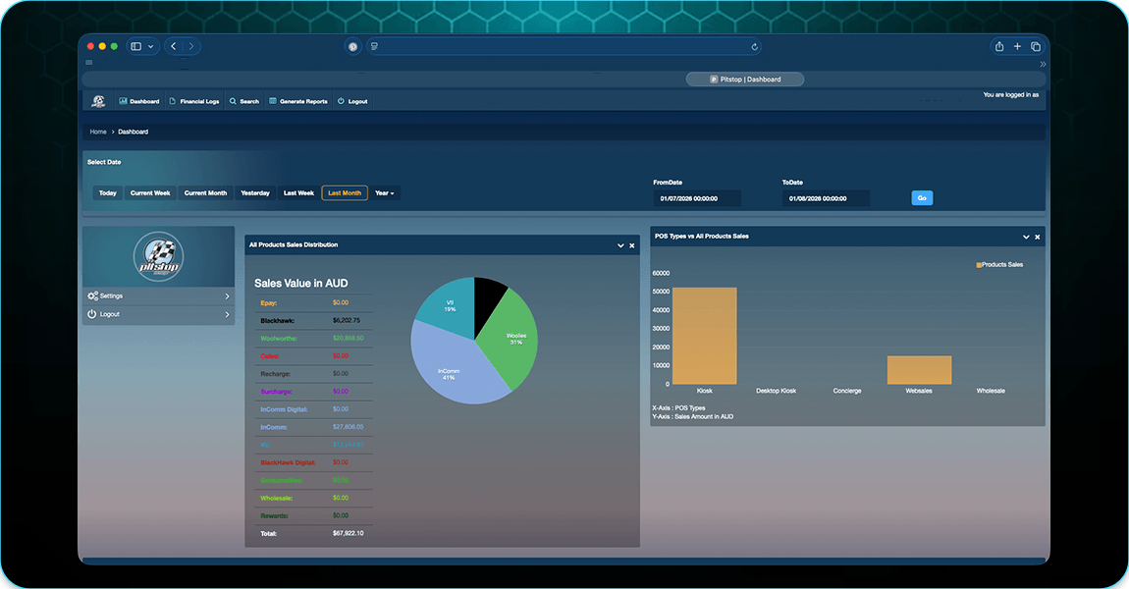Click the Rewards row label
Viewport: 1129px width, 589px height.
(x=274, y=515)
